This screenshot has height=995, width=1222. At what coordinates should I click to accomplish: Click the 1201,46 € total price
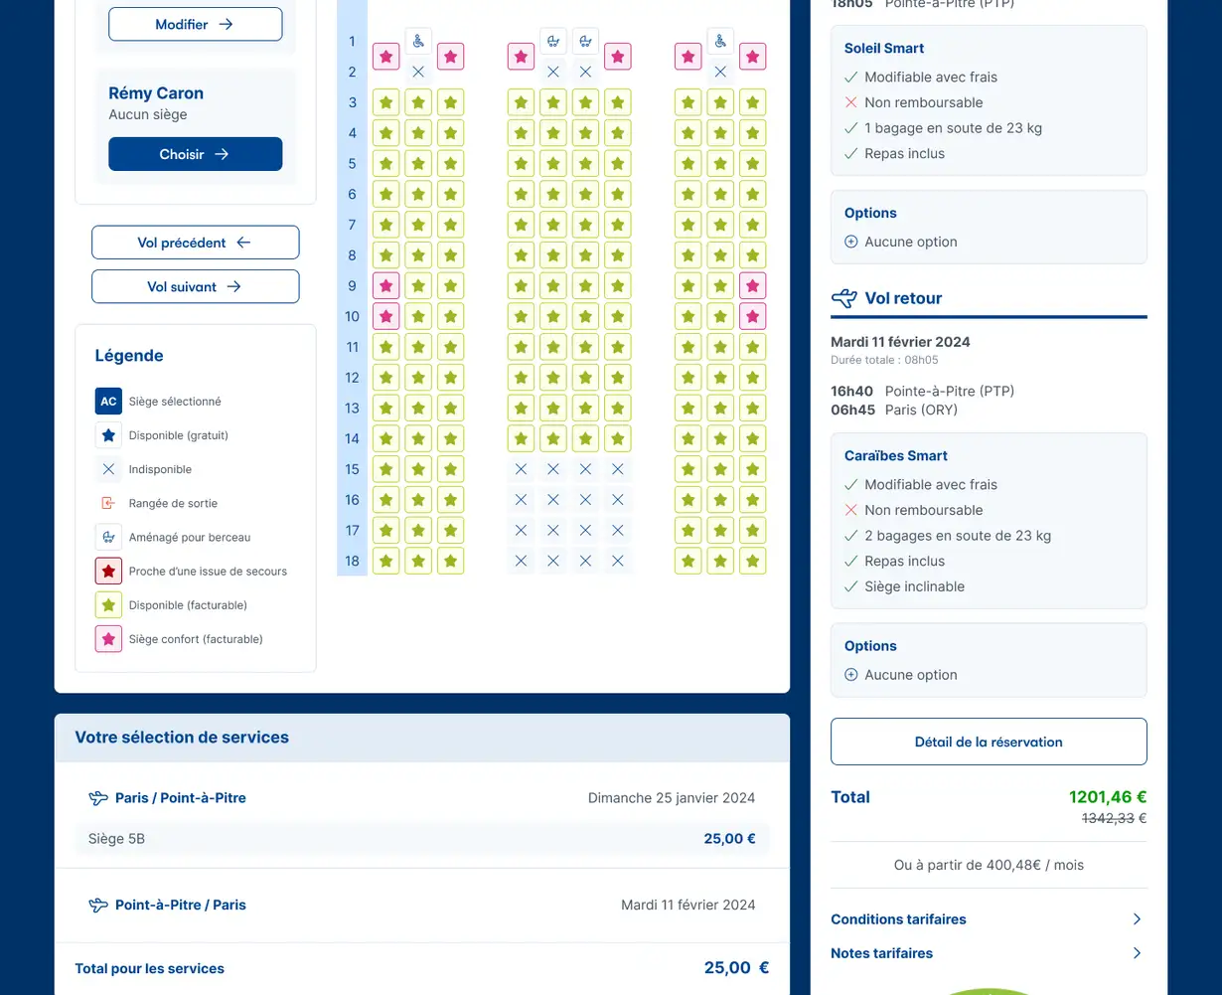point(1108,797)
